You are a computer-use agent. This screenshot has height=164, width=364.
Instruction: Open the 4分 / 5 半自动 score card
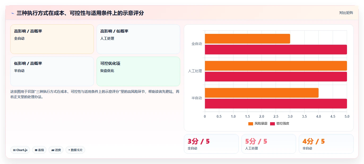coord(326,144)
